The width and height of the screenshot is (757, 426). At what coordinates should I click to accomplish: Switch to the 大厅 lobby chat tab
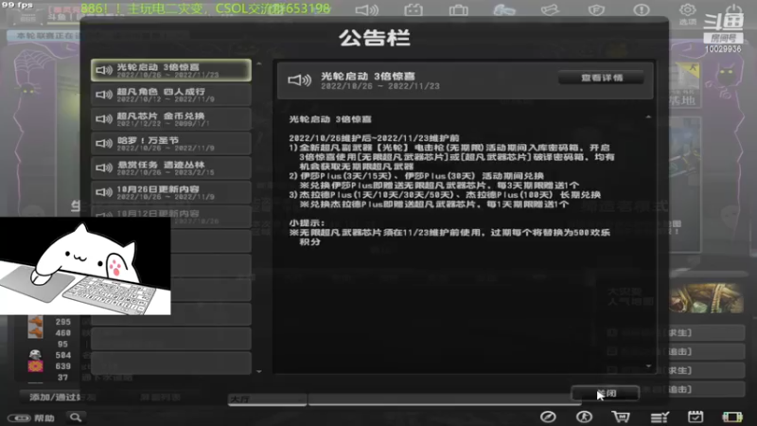(x=267, y=399)
